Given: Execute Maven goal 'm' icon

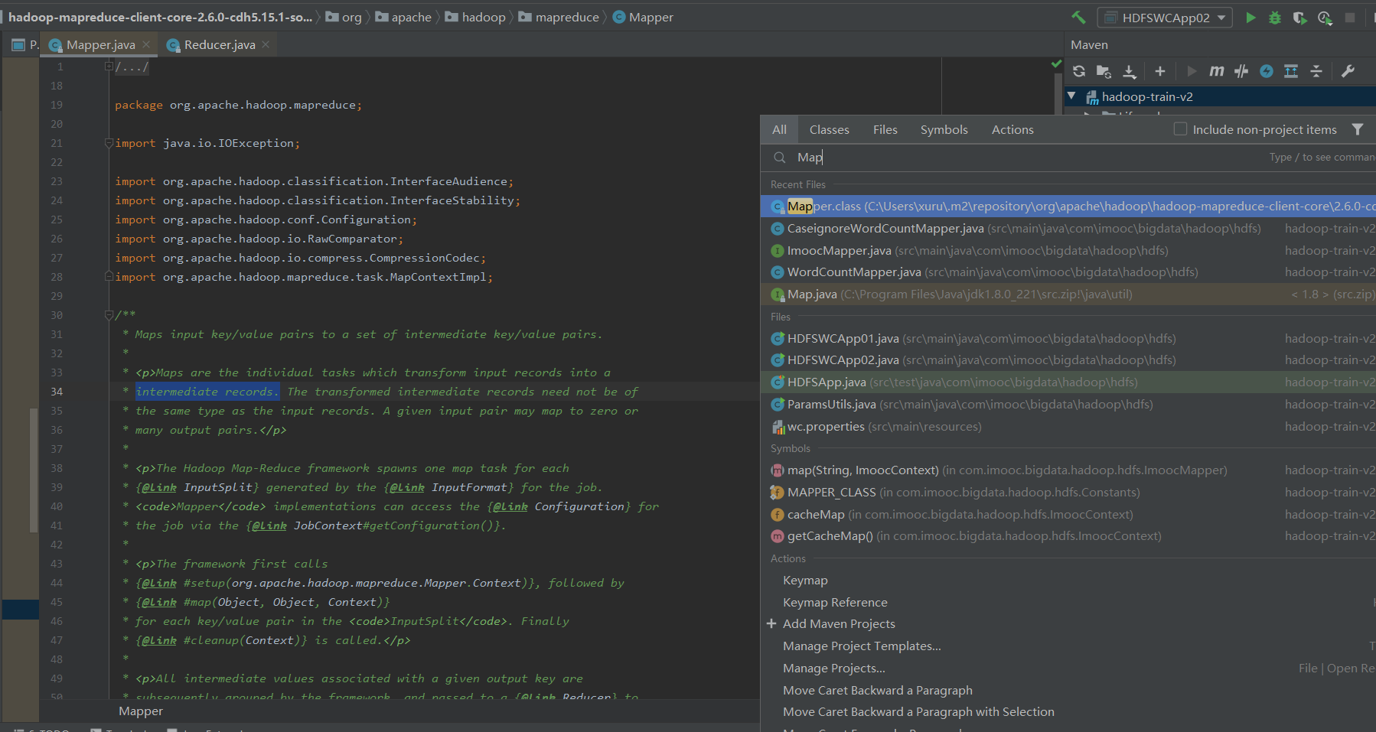Looking at the screenshot, I should click(x=1216, y=71).
